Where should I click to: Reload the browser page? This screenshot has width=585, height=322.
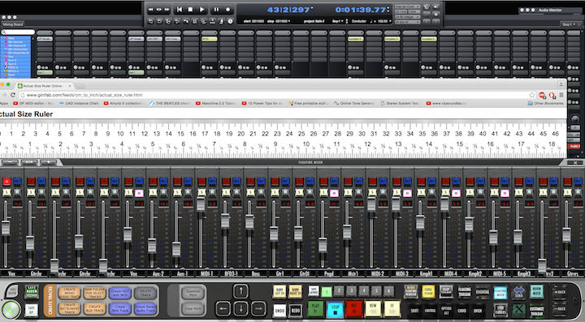(13, 95)
